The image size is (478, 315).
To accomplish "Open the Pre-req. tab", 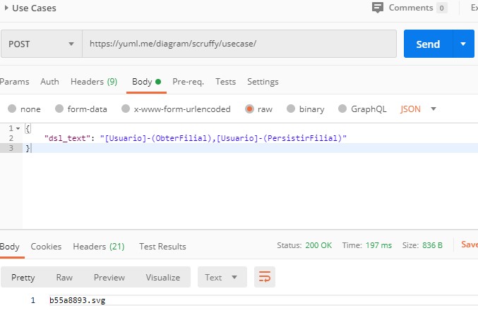I will (188, 82).
